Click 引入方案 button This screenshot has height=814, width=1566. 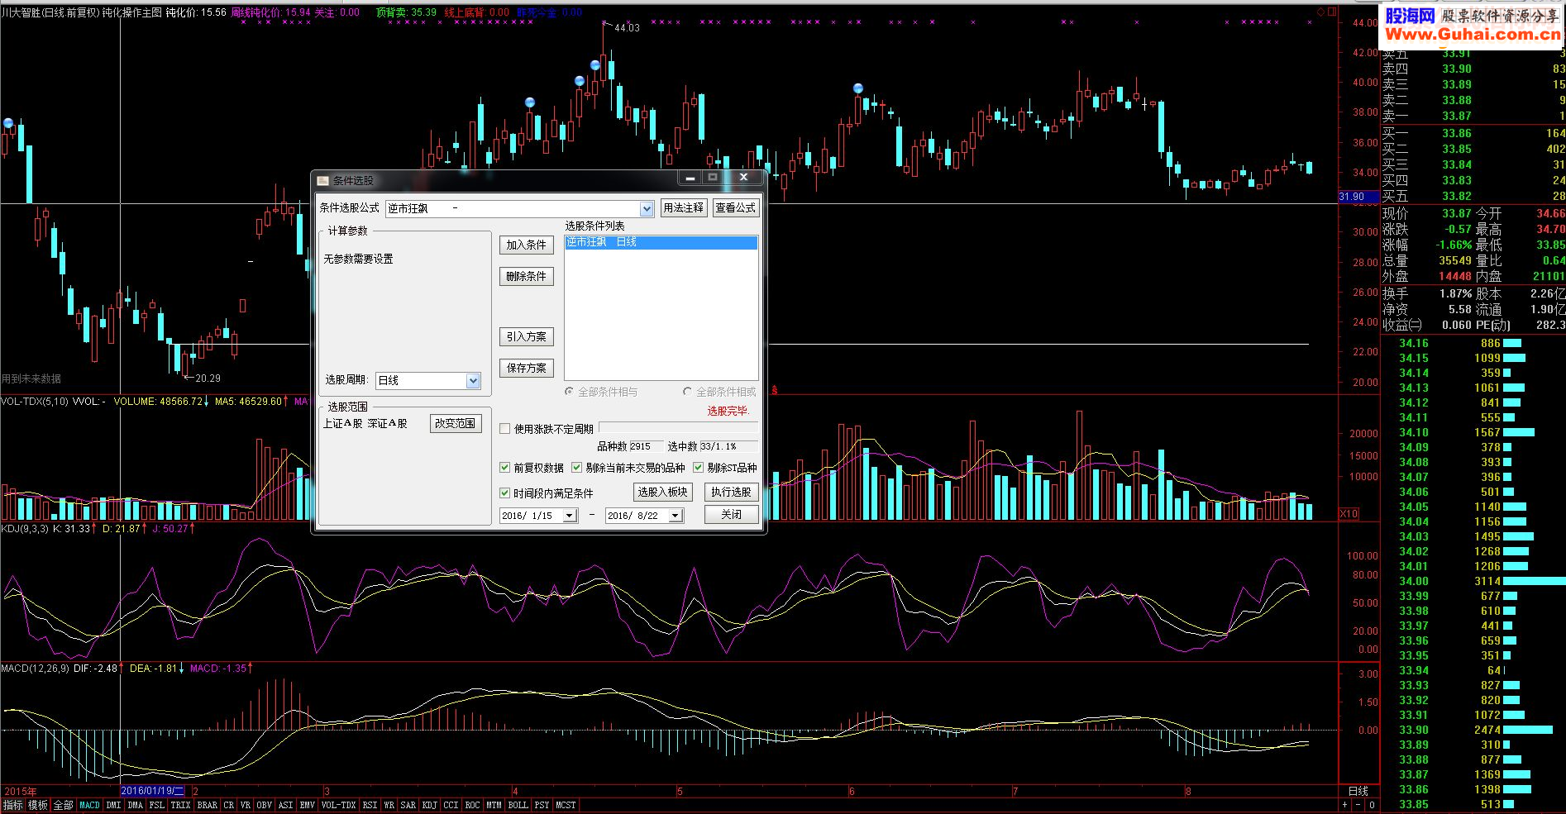(x=527, y=337)
